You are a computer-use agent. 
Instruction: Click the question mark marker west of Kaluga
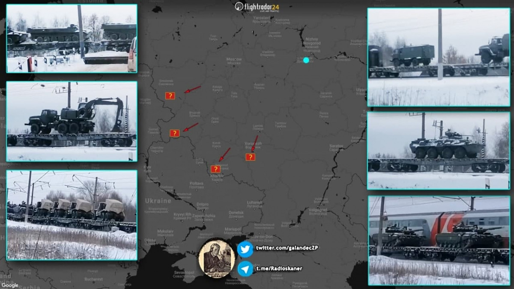(x=170, y=96)
